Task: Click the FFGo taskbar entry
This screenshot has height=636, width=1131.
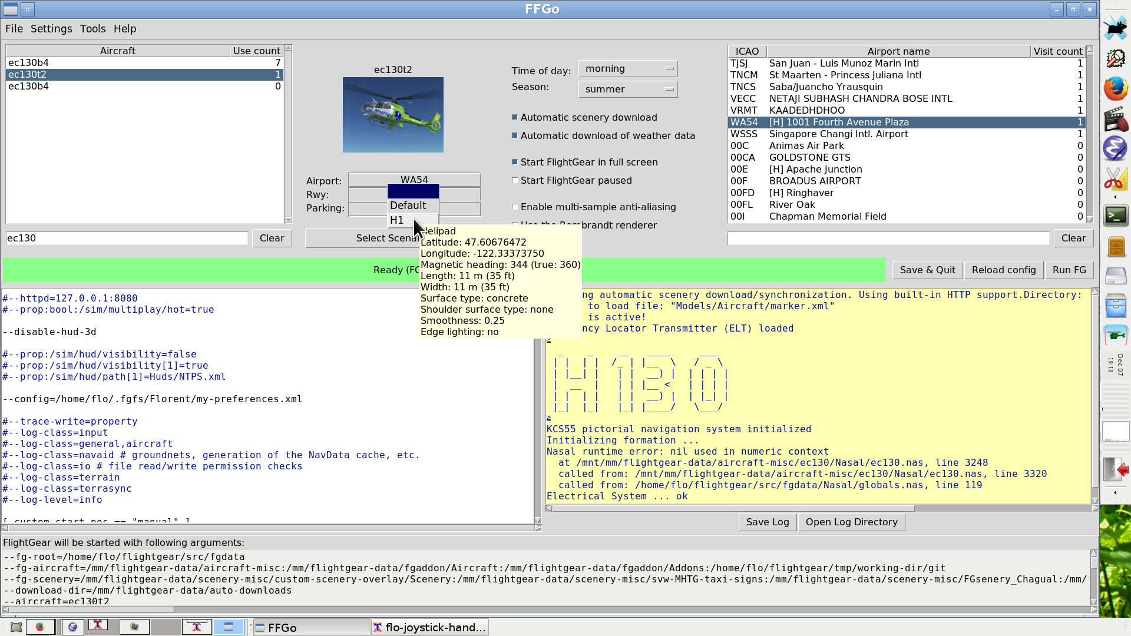Action: click(x=311, y=628)
